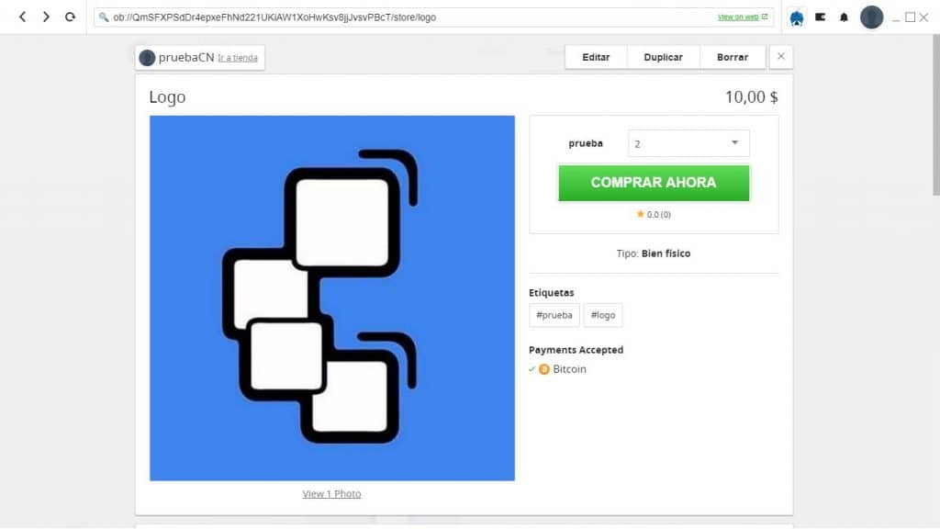This screenshot has width=940, height=529.
Task: Click the Logo product image
Action: pos(332,298)
